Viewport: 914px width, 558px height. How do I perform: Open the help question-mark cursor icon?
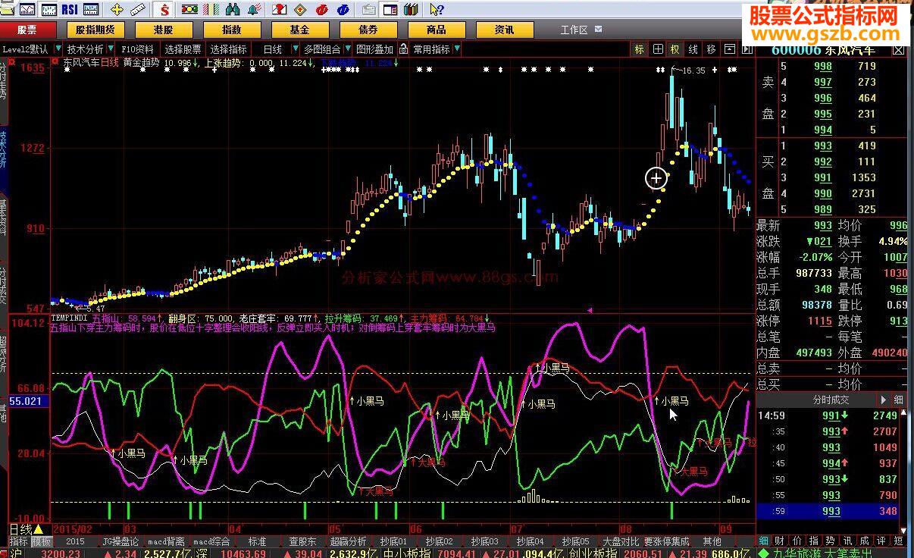436,10
